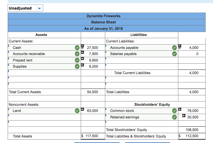Click the green checkmark beside Land
This screenshot has width=213, height=143.
click(77, 111)
